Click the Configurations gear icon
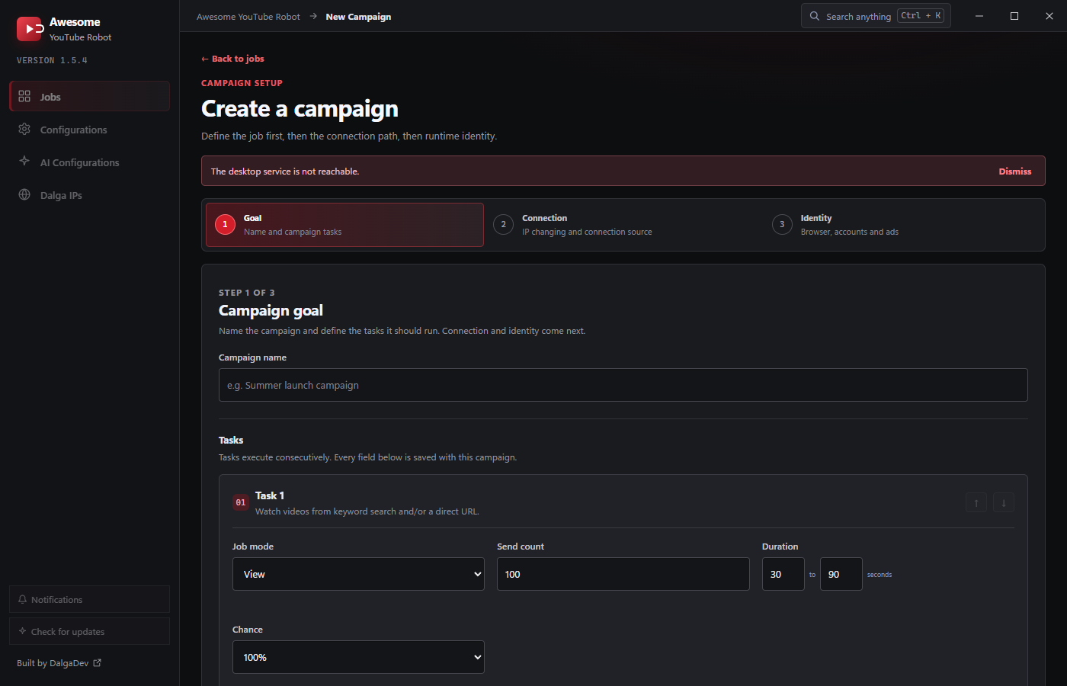 [x=24, y=129]
